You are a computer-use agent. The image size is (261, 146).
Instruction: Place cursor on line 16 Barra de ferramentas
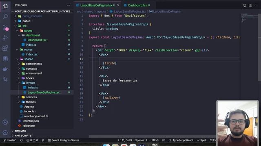coord(120,81)
